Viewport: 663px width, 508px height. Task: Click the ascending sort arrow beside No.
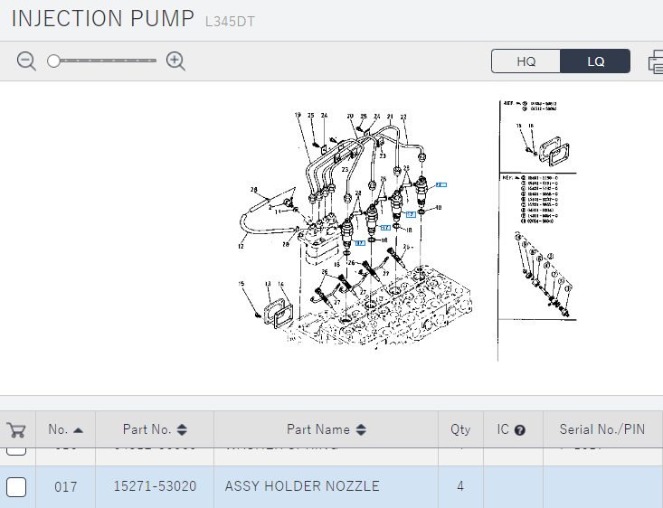pos(78,430)
